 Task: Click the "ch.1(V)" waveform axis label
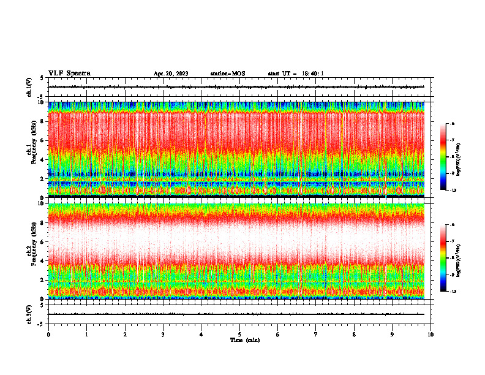29,87
